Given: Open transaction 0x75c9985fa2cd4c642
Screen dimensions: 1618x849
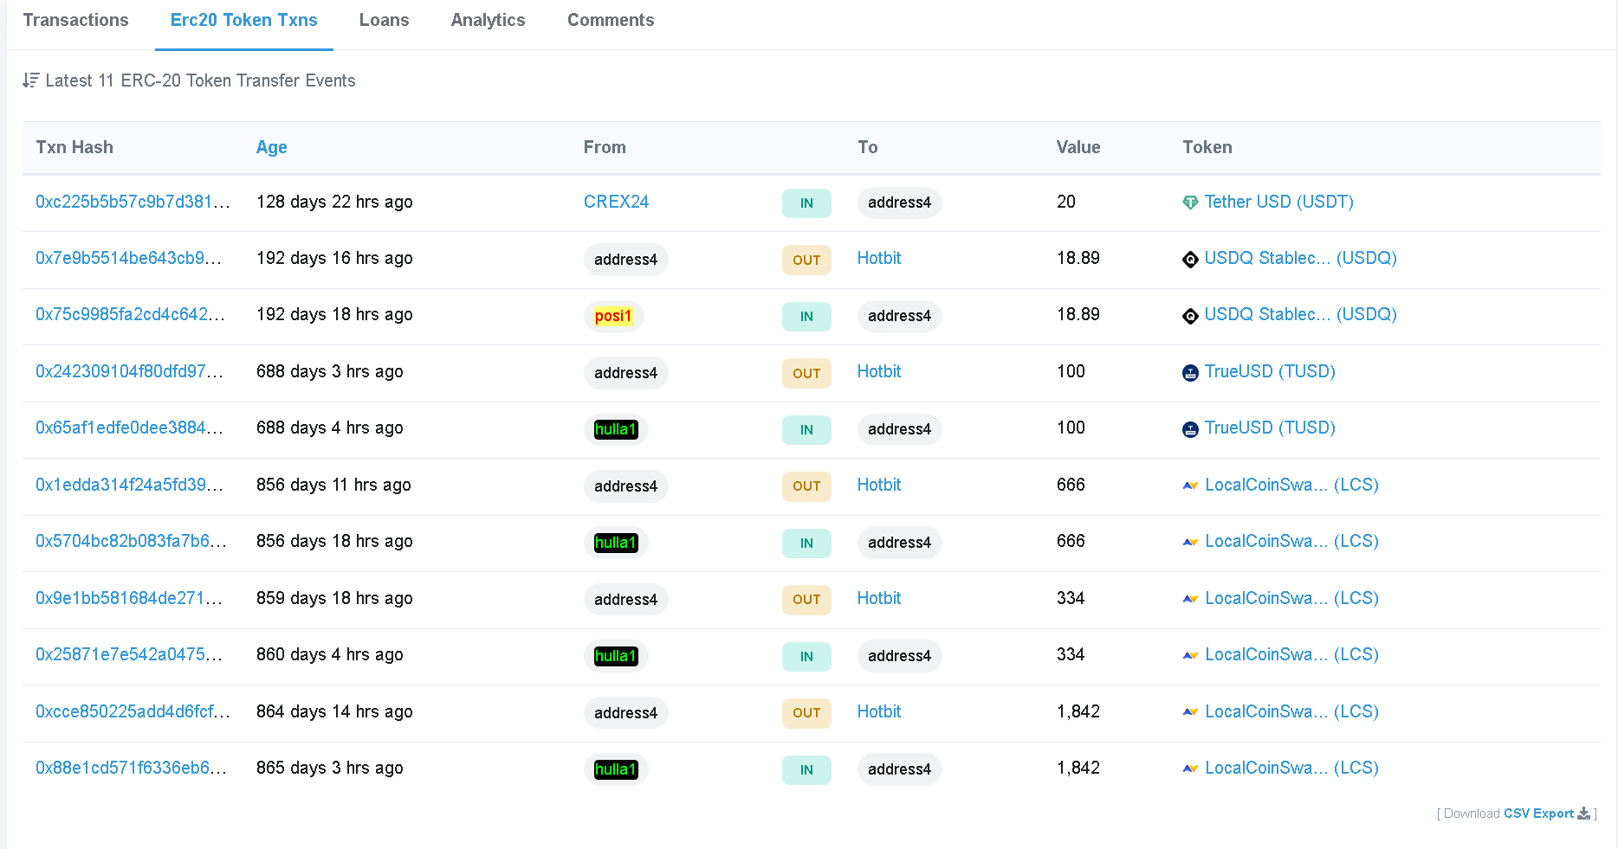Looking at the screenshot, I should [x=130, y=314].
